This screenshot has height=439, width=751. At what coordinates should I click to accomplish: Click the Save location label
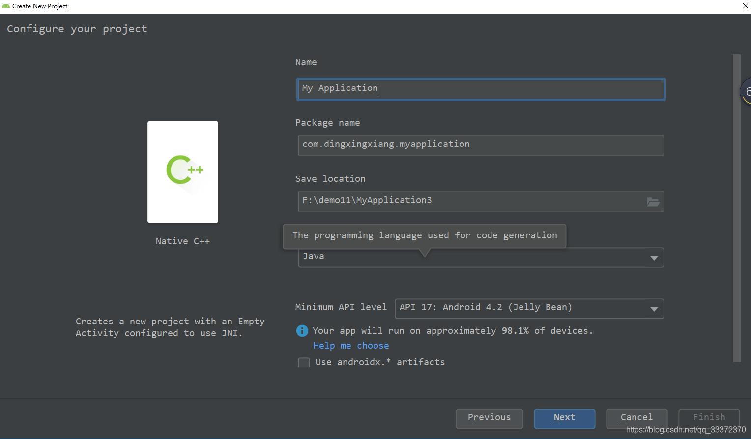click(330, 179)
